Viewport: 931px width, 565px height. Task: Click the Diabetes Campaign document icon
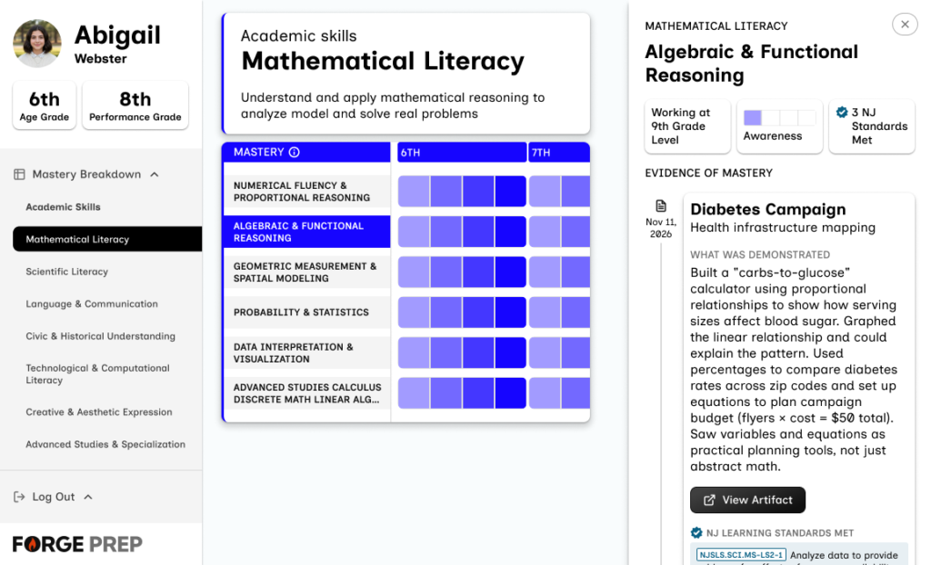coord(661,206)
